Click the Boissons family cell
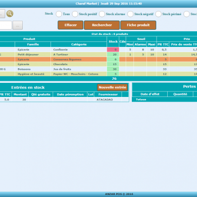Screen dimensions: 197x197 point(33,69)
